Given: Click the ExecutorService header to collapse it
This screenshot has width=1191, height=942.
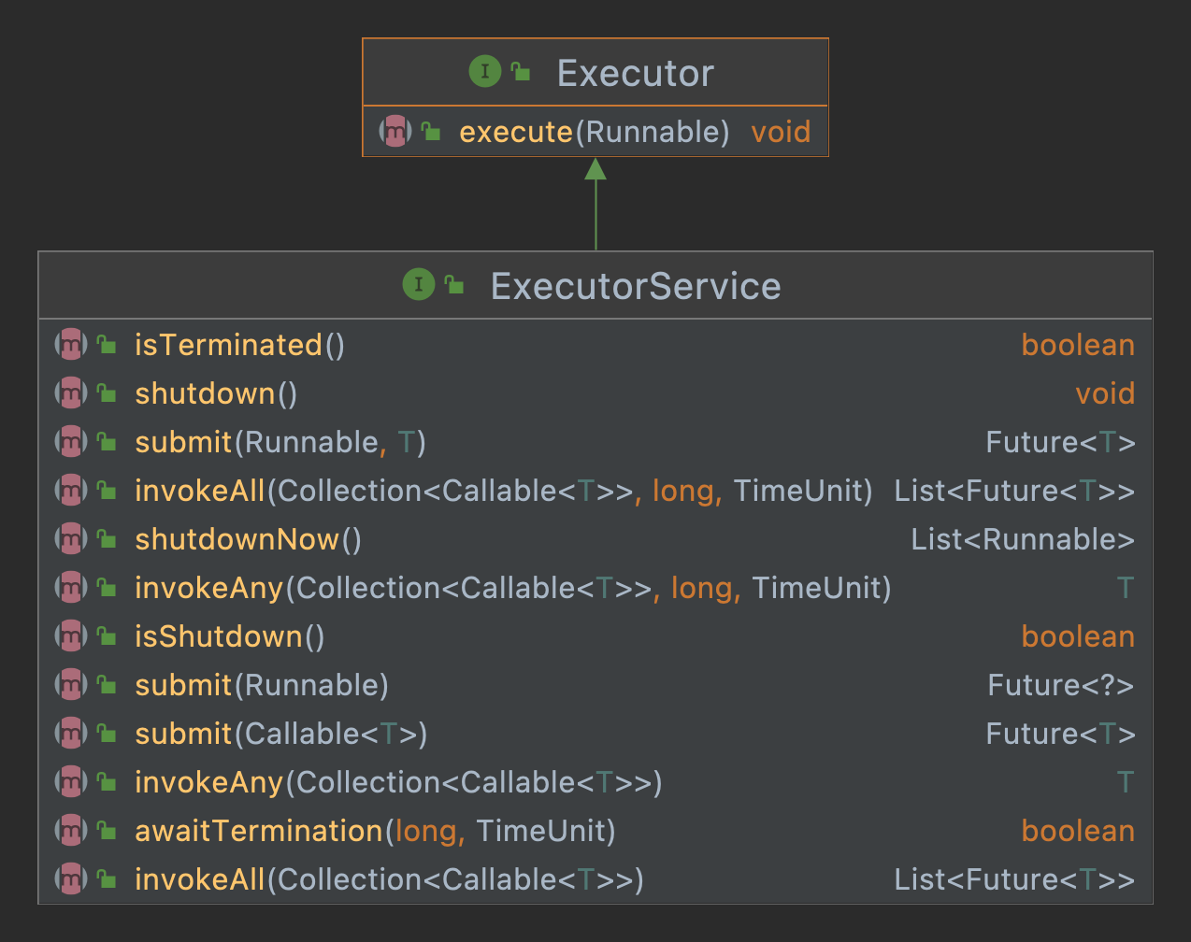Looking at the screenshot, I should pos(635,285).
